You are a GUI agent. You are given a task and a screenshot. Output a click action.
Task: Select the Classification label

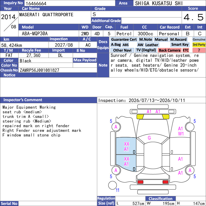(160, 199)
